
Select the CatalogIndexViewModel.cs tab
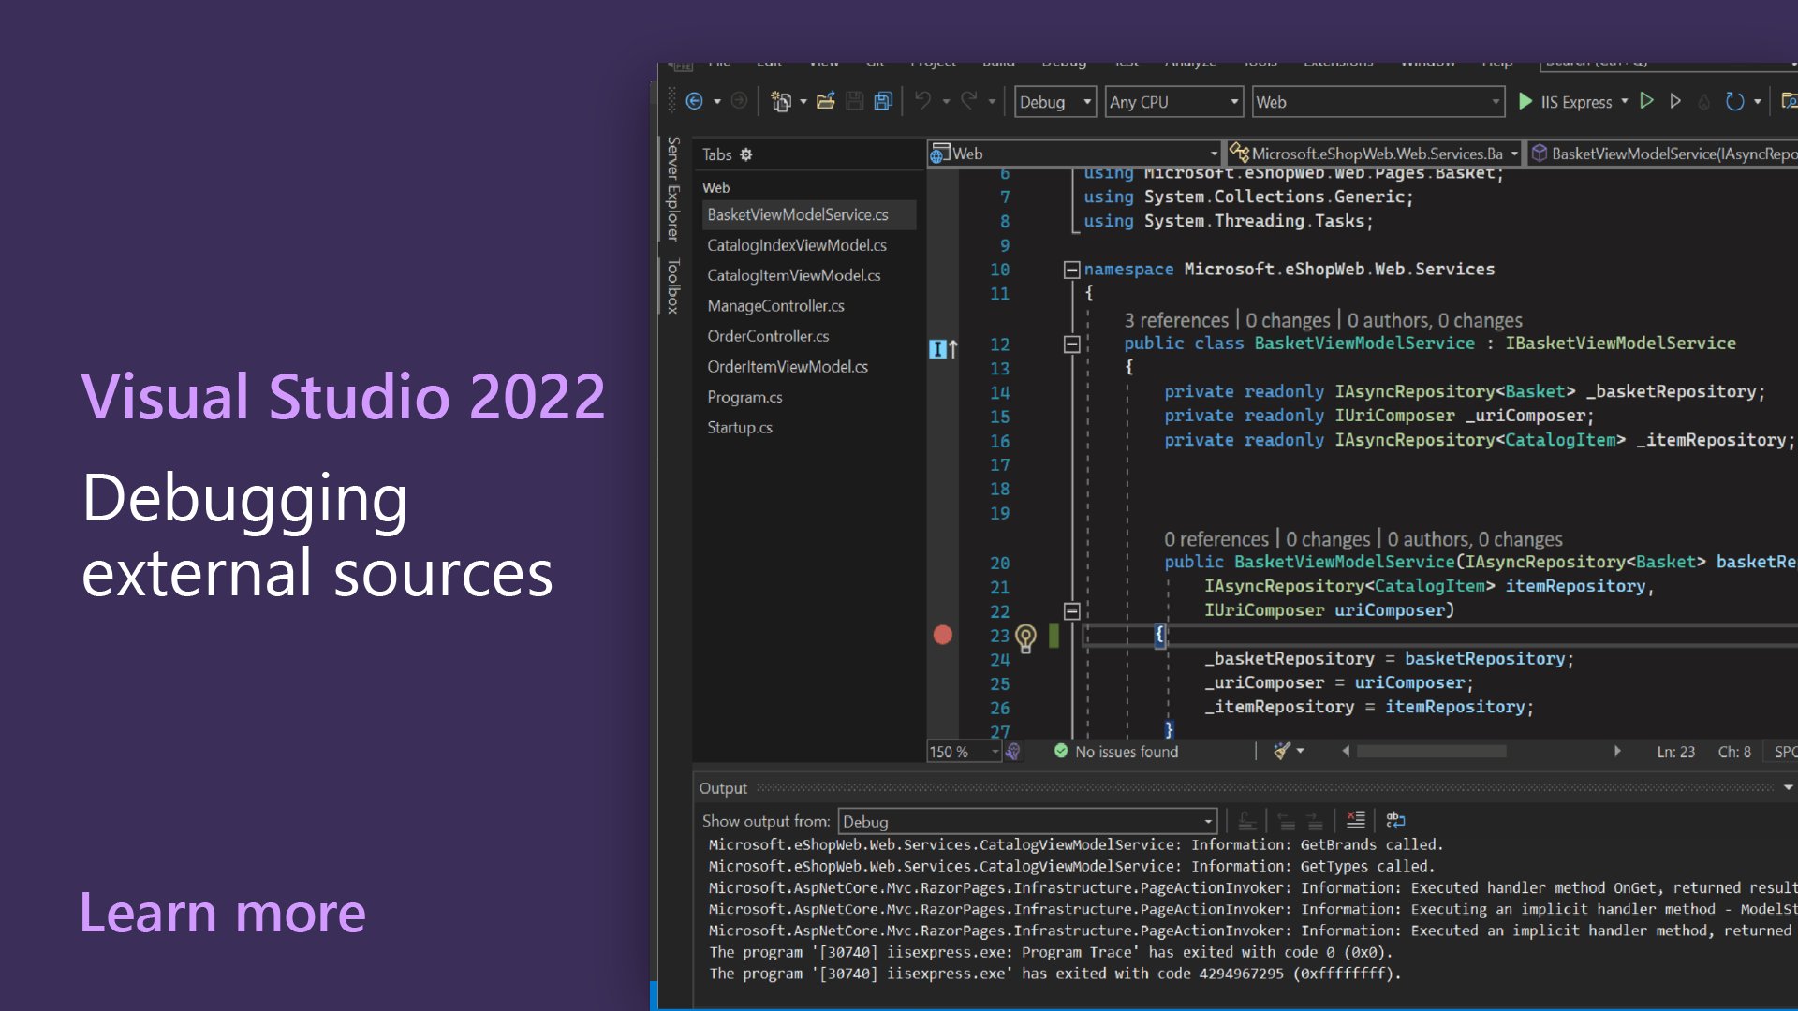[797, 245]
